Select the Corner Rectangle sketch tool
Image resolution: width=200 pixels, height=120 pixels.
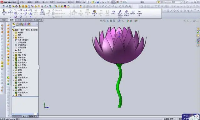16,13
